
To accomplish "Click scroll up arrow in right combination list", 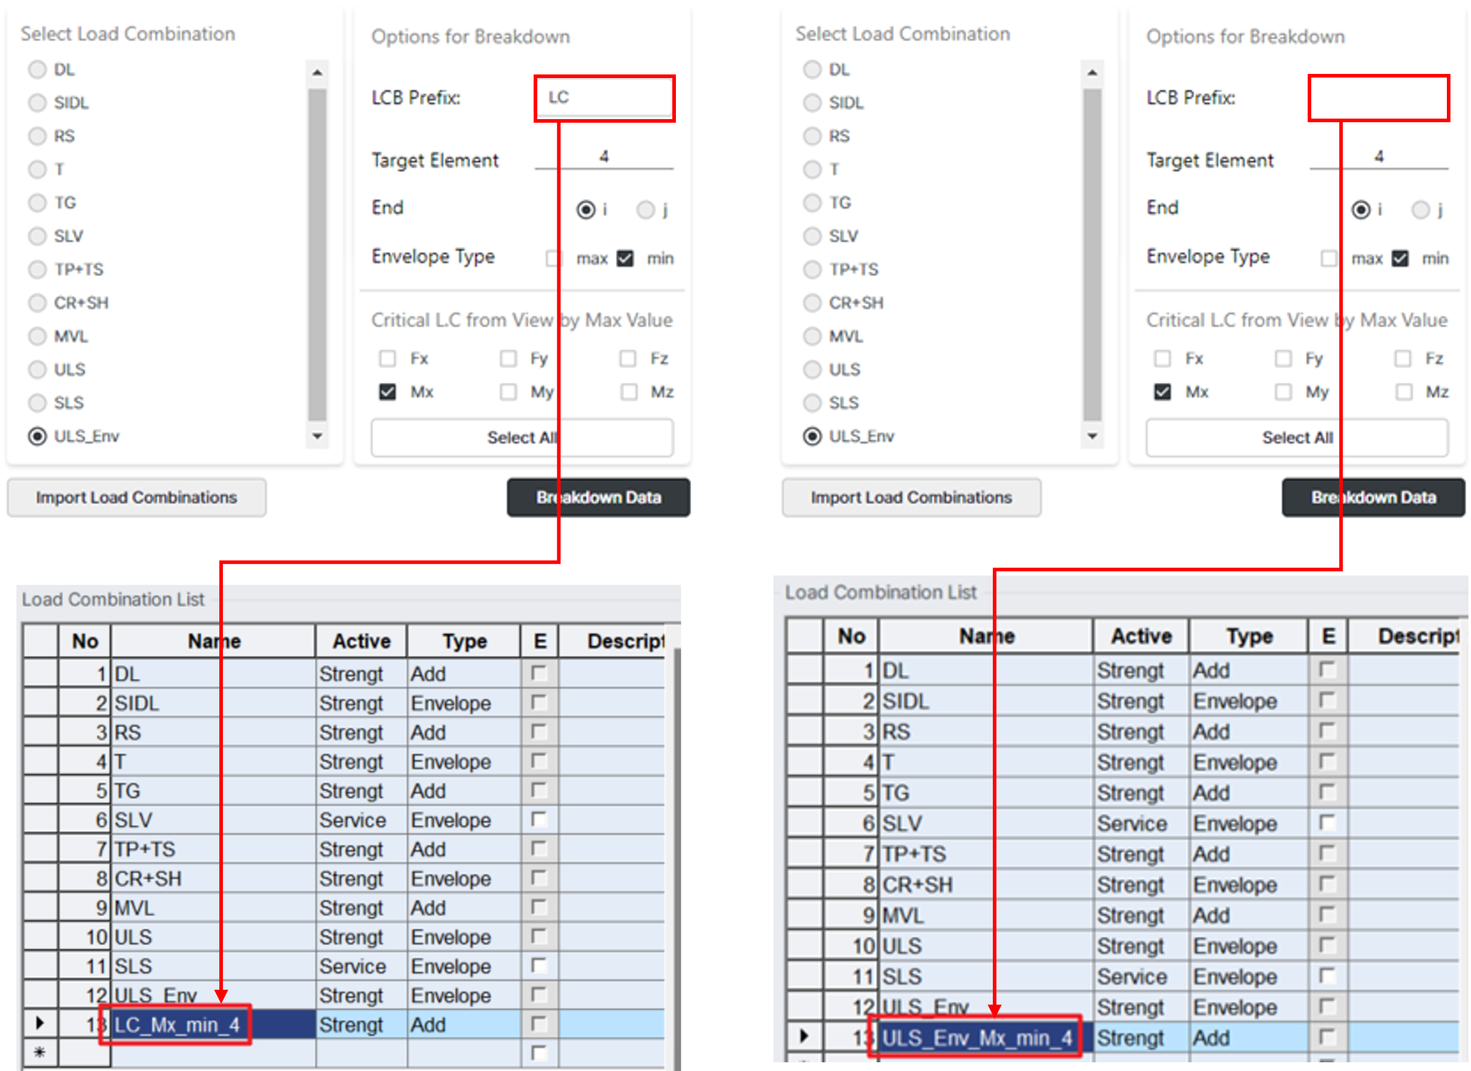I will point(1092,72).
